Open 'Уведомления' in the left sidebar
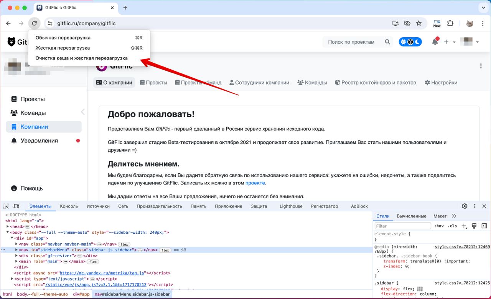This screenshot has height=299, width=491. (44, 141)
